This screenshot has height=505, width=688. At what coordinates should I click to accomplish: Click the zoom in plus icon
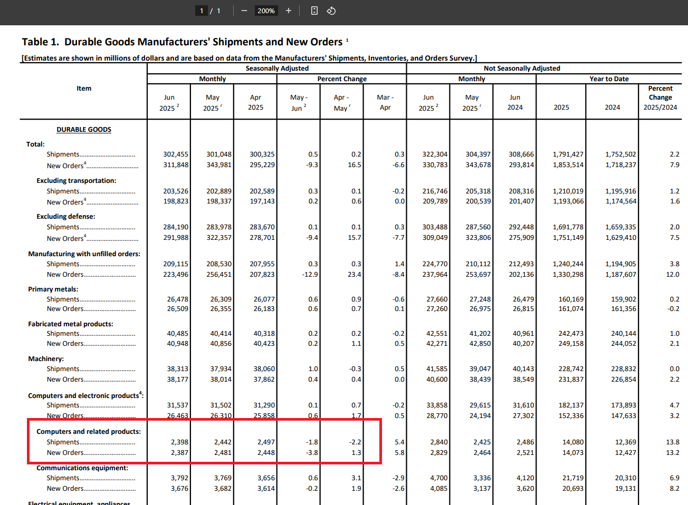click(x=289, y=11)
